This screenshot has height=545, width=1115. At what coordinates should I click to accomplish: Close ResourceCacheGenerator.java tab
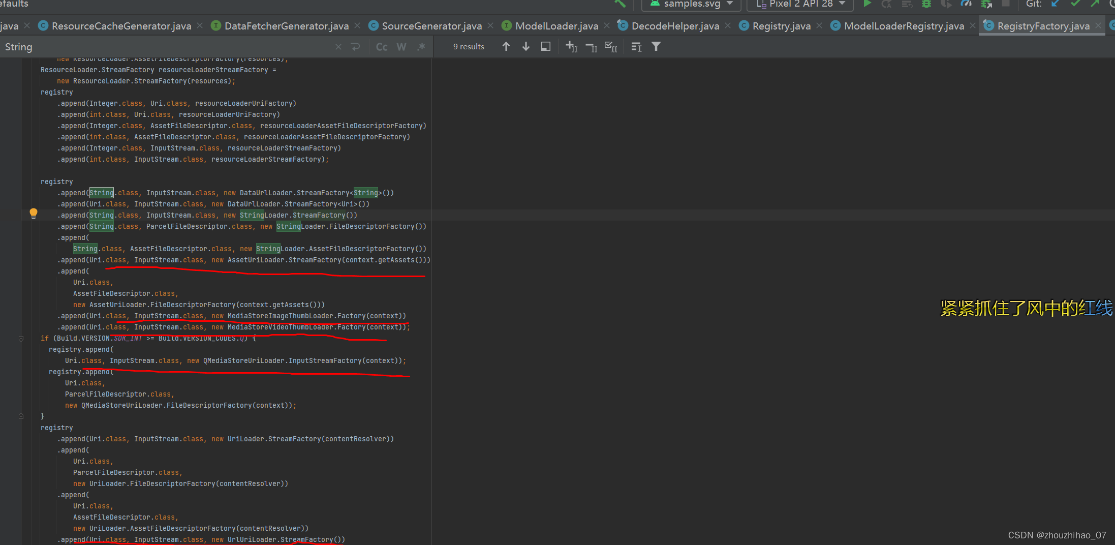200,25
